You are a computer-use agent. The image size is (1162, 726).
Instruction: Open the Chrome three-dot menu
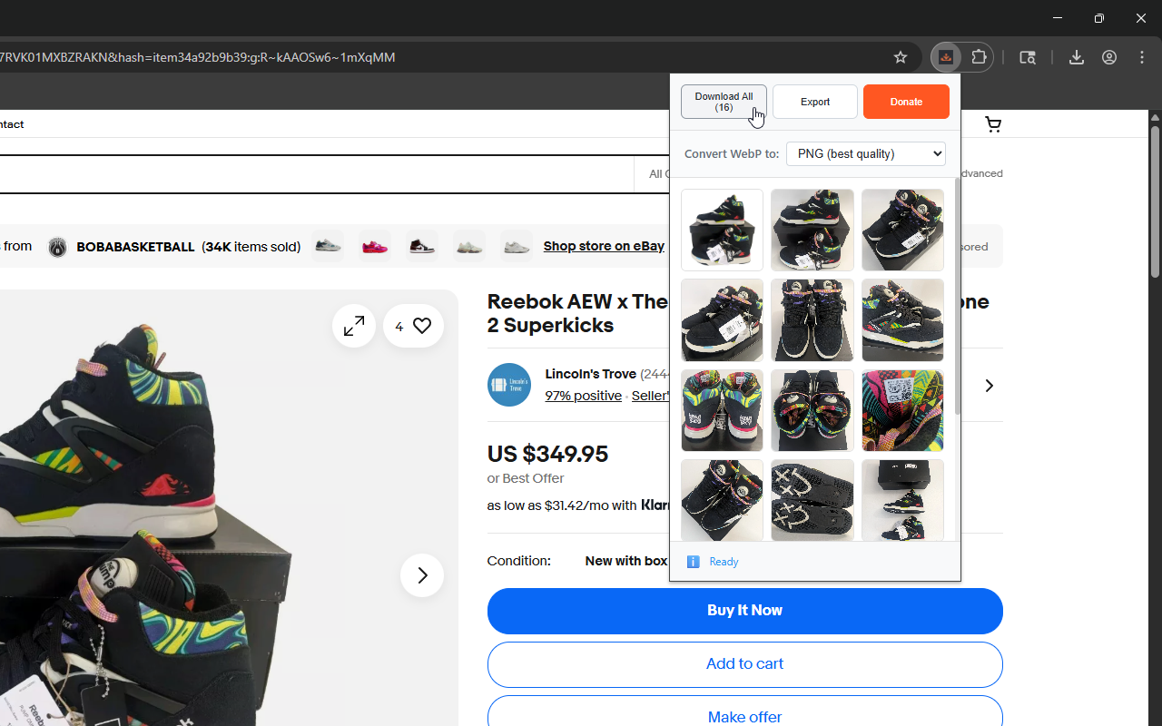tap(1142, 57)
